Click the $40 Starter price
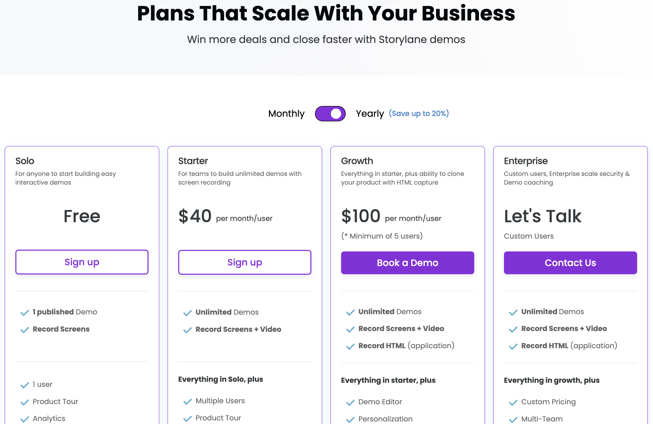This screenshot has height=424, width=653. point(195,216)
